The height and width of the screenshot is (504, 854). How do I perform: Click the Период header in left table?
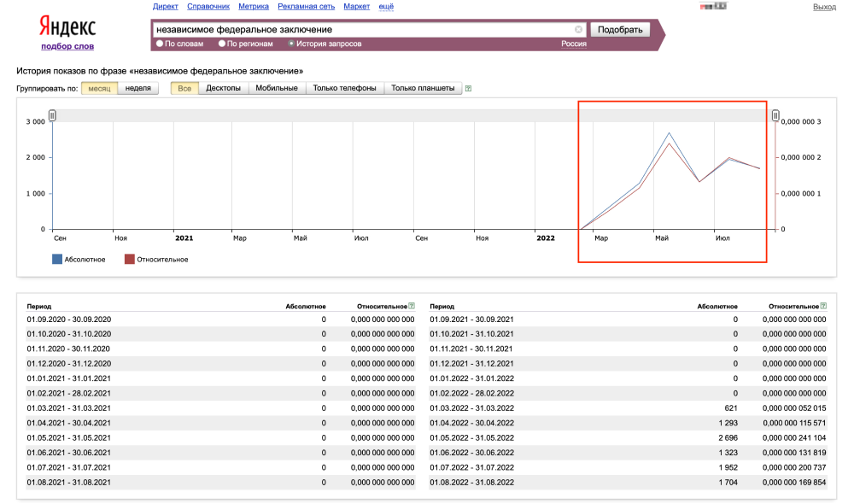point(39,306)
